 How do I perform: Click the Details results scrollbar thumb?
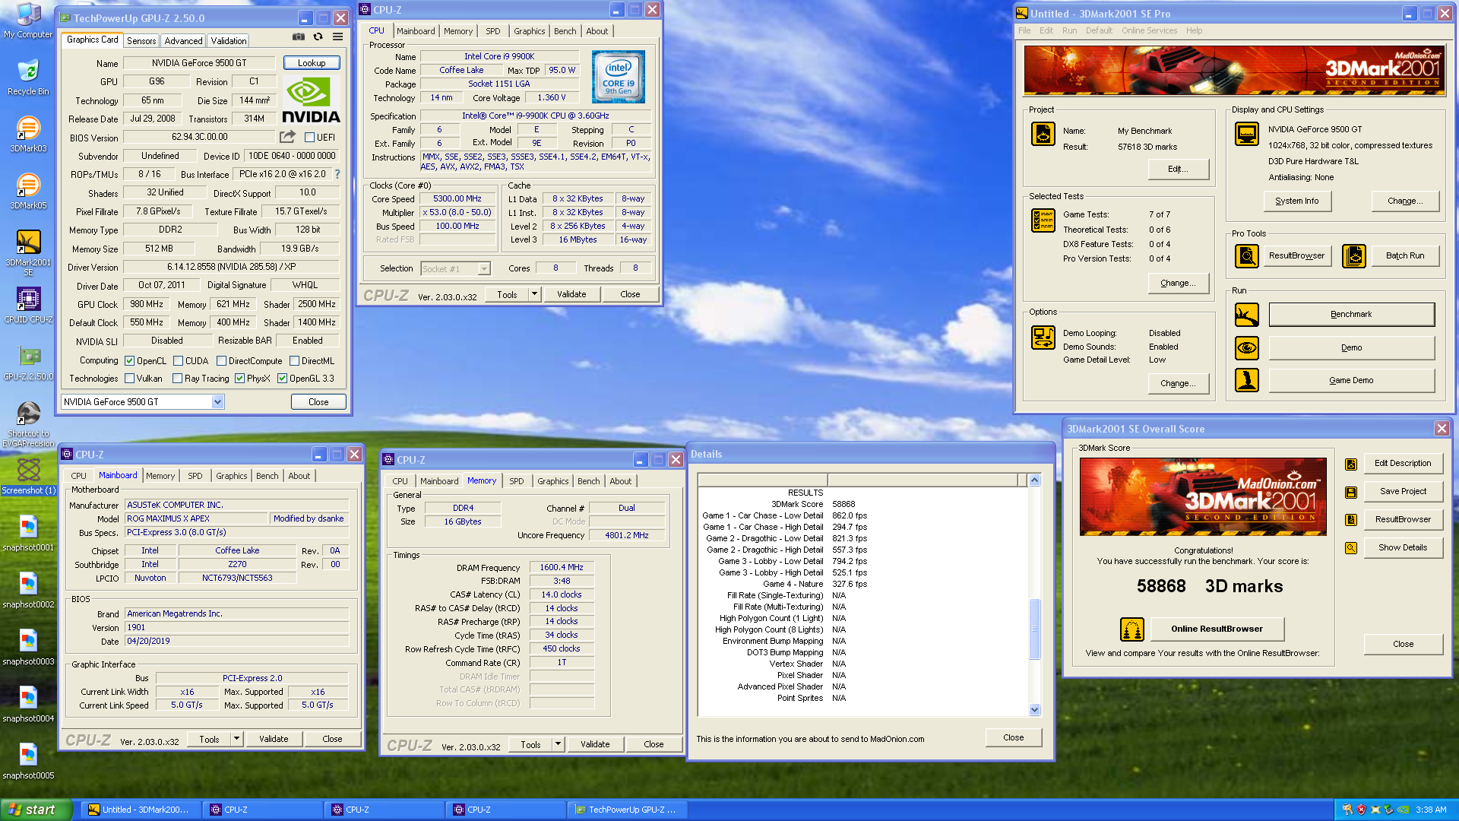(x=1034, y=629)
